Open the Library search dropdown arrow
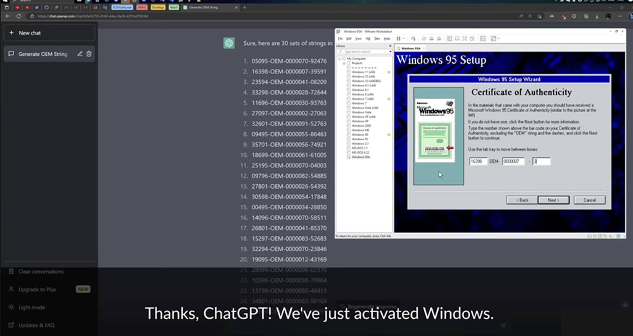 pyautogui.click(x=390, y=52)
